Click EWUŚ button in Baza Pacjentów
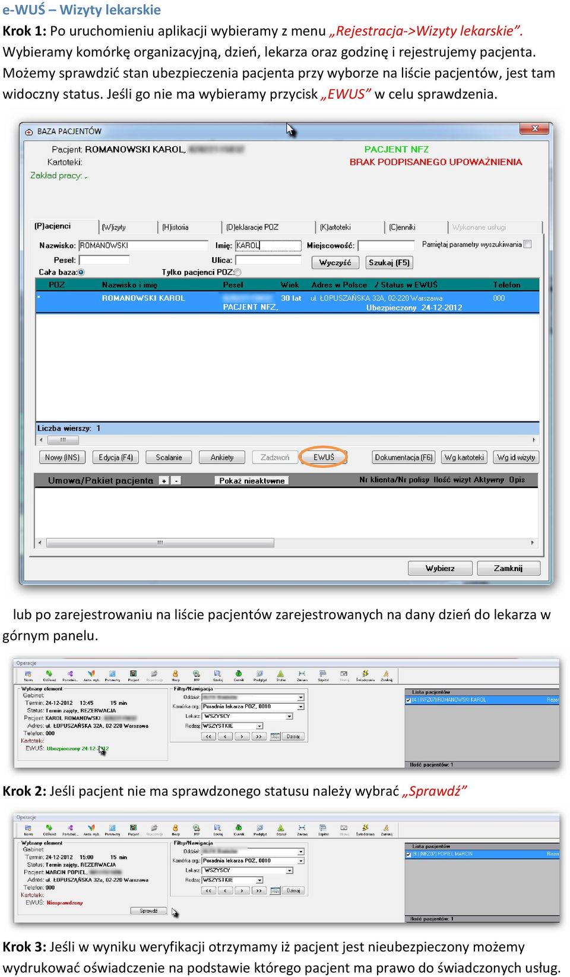 click(x=324, y=457)
